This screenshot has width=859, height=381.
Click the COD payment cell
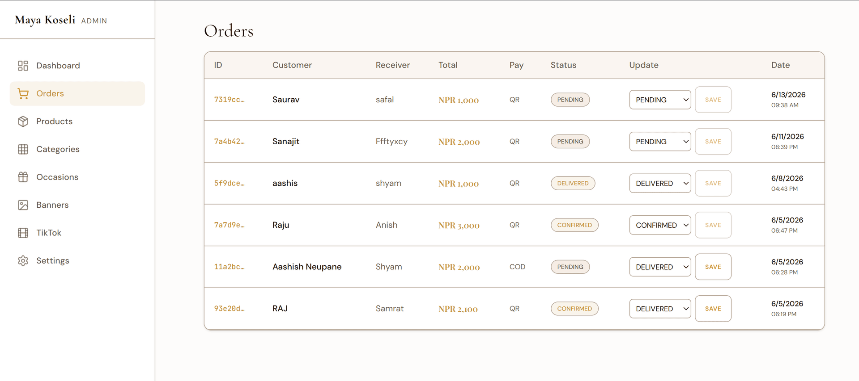click(517, 267)
